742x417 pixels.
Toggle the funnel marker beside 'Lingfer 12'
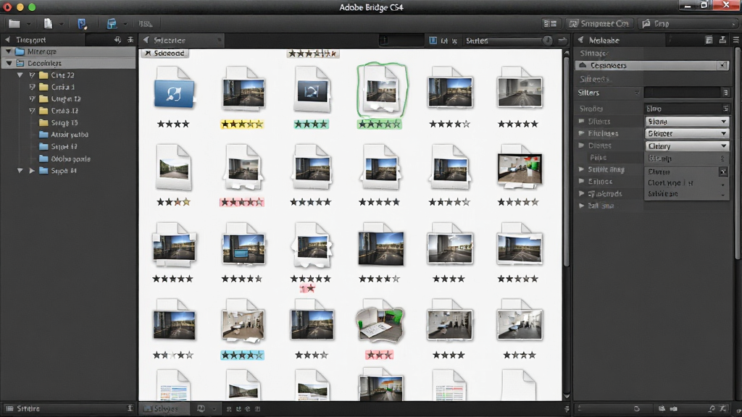[32, 98]
